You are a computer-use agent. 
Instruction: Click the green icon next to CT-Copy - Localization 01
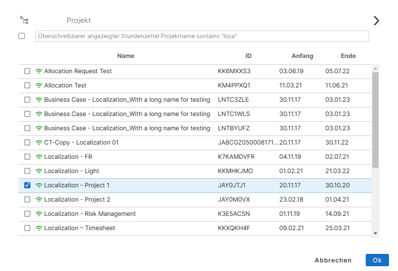(39, 143)
